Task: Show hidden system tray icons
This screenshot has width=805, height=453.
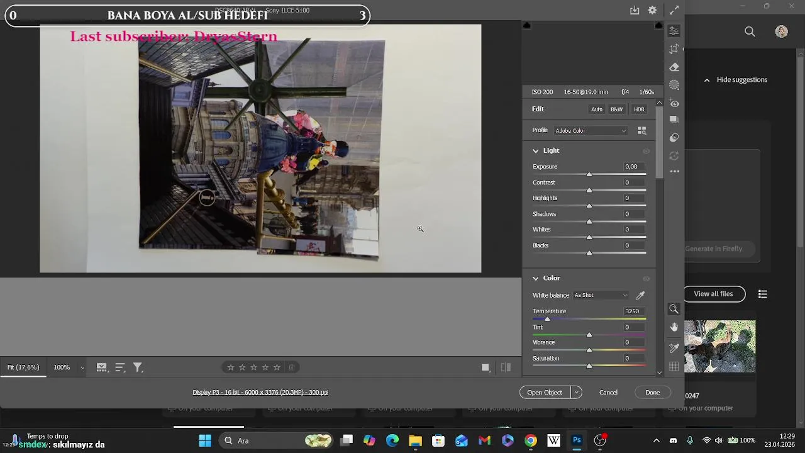Action: [x=657, y=440]
